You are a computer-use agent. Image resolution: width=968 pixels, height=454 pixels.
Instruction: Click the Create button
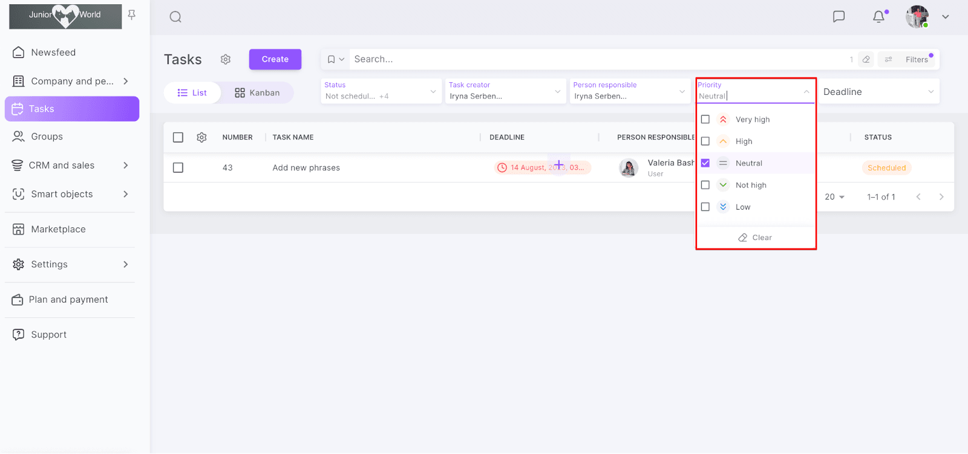click(x=275, y=59)
